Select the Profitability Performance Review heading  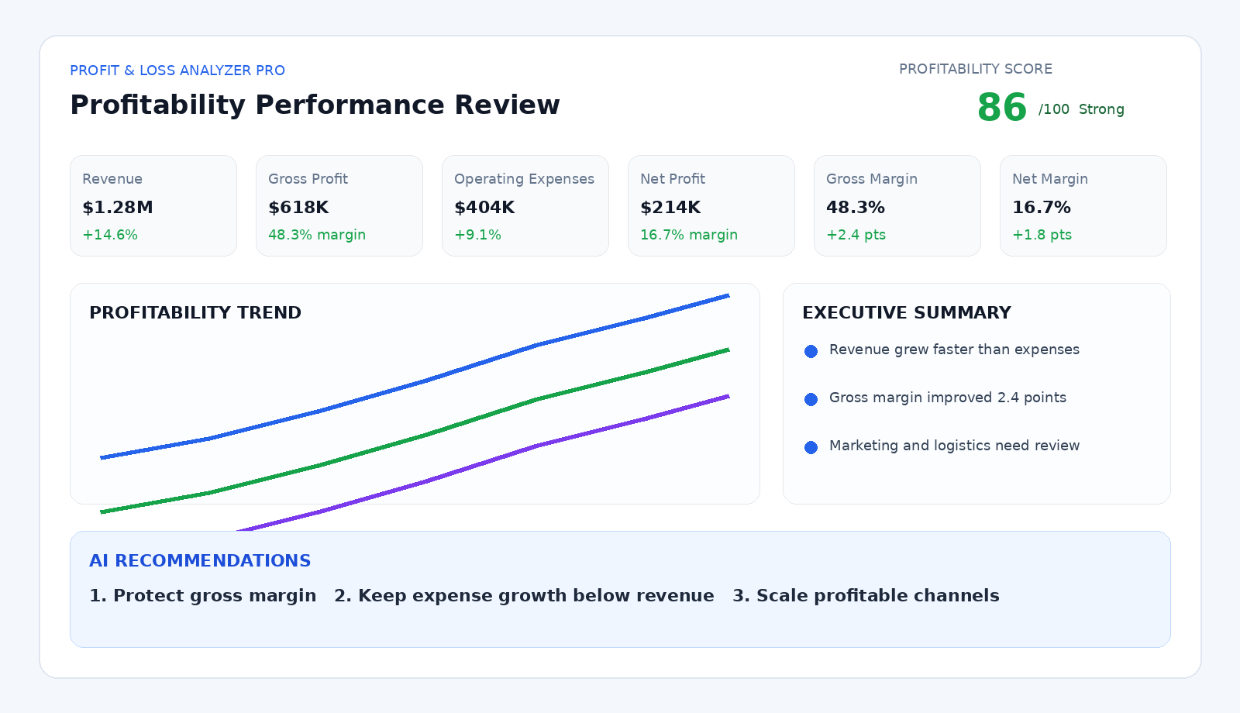click(315, 105)
